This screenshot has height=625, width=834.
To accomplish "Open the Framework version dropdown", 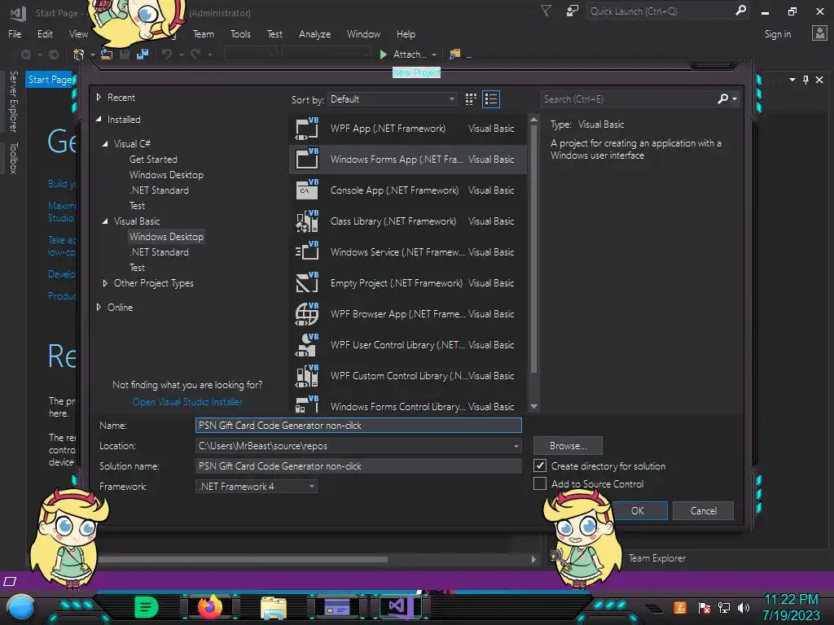I will pos(257,487).
